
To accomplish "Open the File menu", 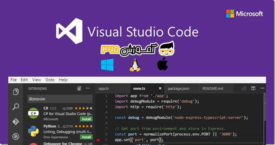I will pos(13,80).
